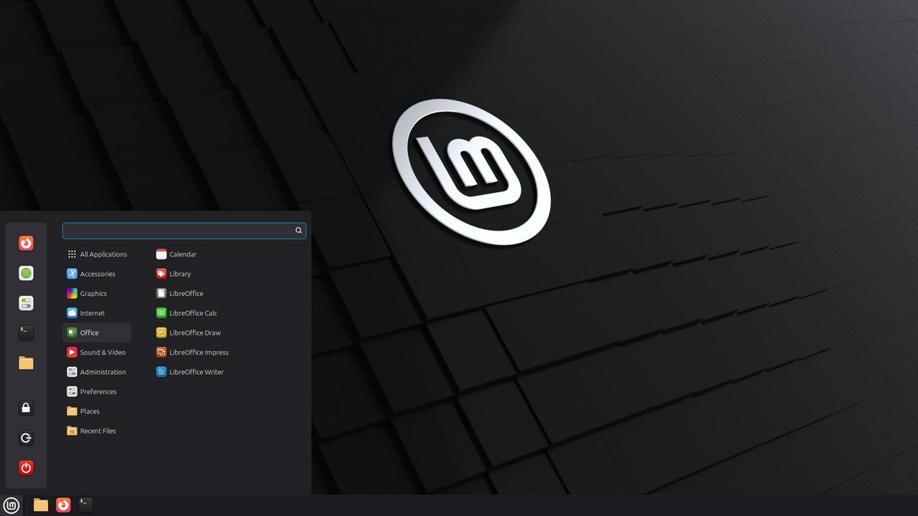The height and width of the screenshot is (516, 918).
Task: Click the magnifier icon in the search bar
Action: click(x=298, y=231)
